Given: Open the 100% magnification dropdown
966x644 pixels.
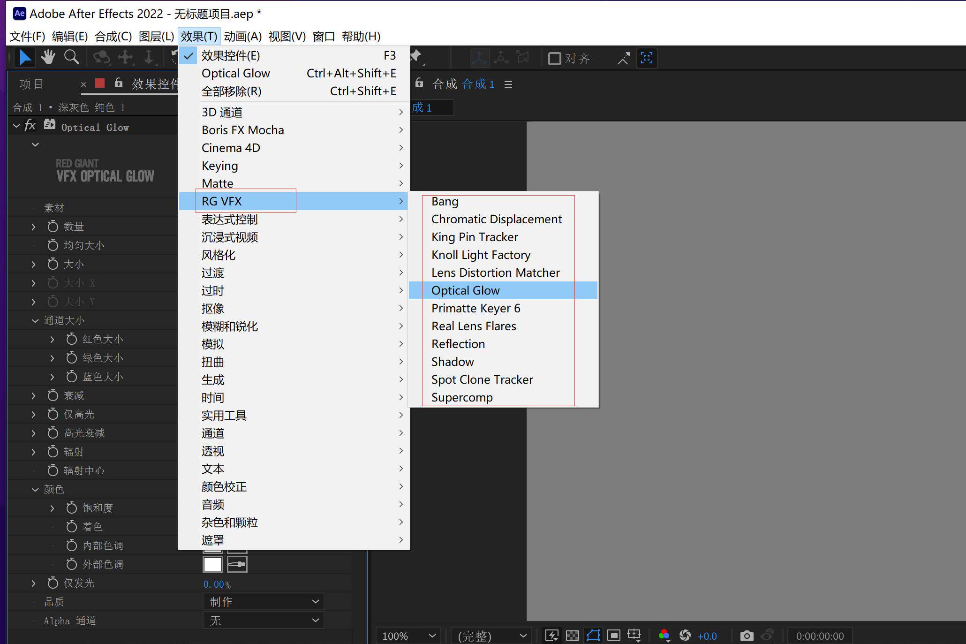Looking at the screenshot, I should coord(408,636).
